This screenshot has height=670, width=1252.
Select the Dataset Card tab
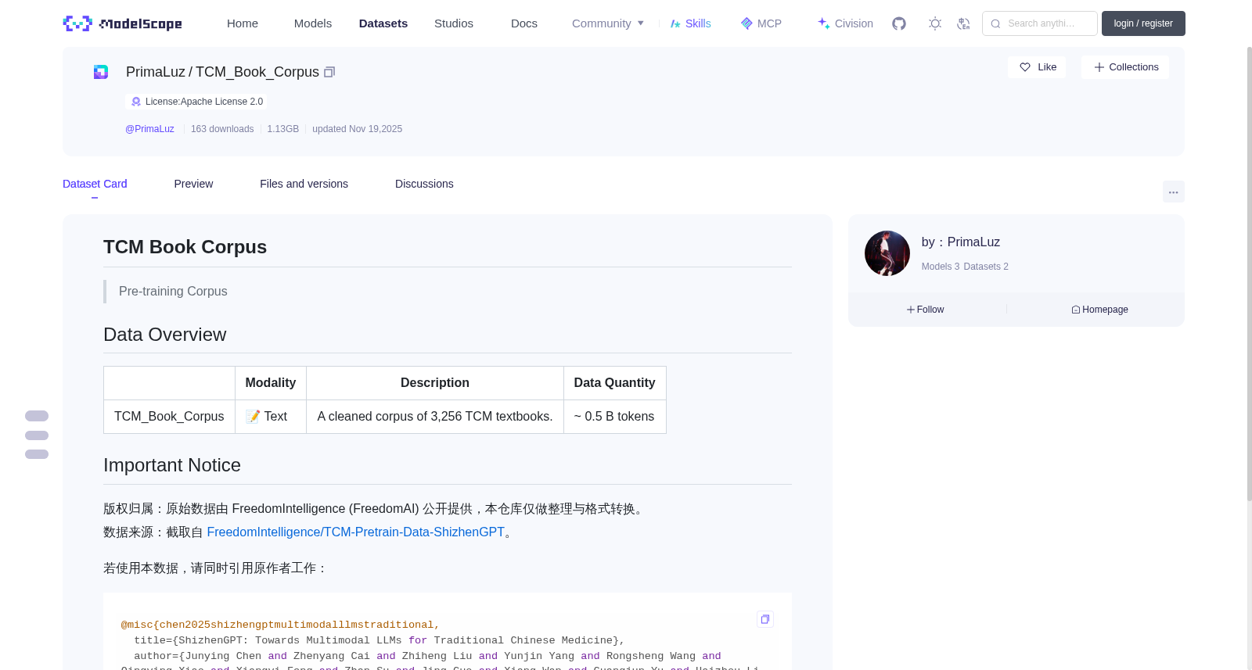[x=95, y=184]
